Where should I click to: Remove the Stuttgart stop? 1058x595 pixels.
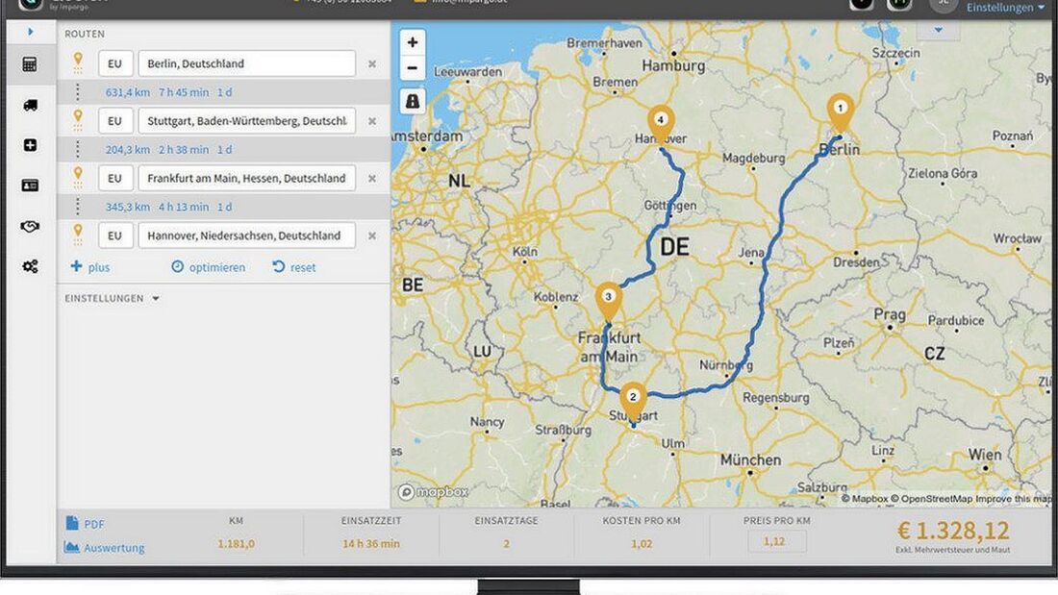pyautogui.click(x=372, y=121)
